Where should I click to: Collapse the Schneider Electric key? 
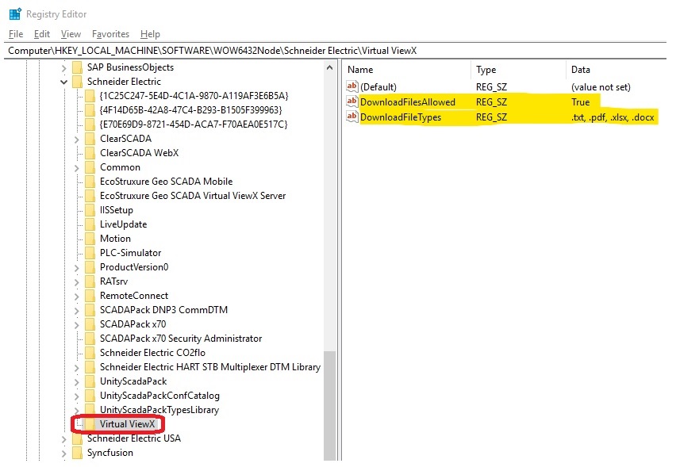tap(63, 82)
